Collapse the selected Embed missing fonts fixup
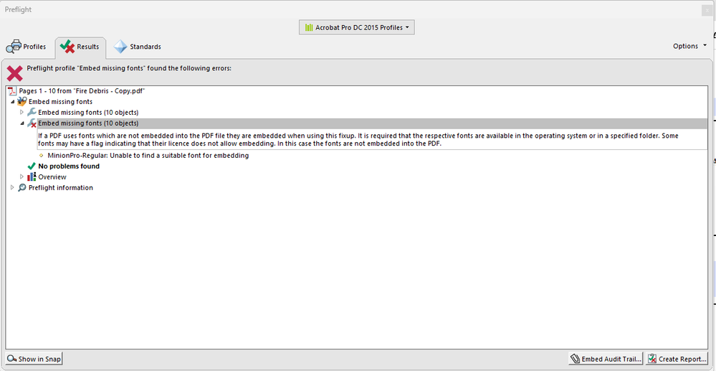Viewport: 716px width, 371px height. click(22, 123)
